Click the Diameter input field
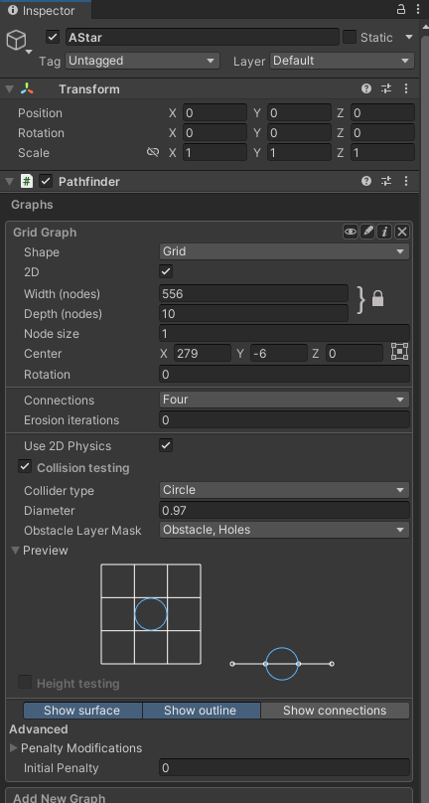Image resolution: width=429 pixels, height=803 pixels. (284, 510)
